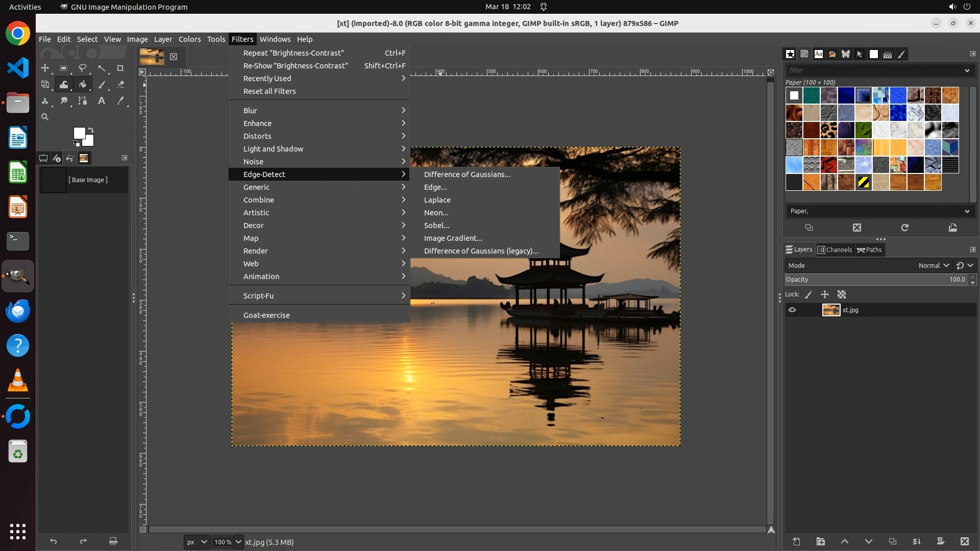Choose Sobel from Edge-Detect submenu
This screenshot has width=980, height=551.
coord(436,226)
